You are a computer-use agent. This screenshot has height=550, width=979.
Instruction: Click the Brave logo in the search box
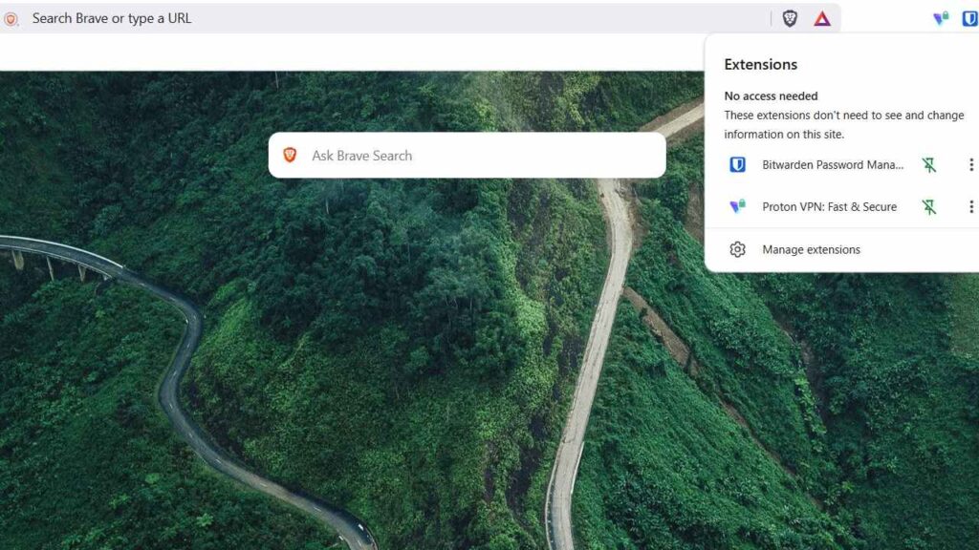[x=290, y=155]
